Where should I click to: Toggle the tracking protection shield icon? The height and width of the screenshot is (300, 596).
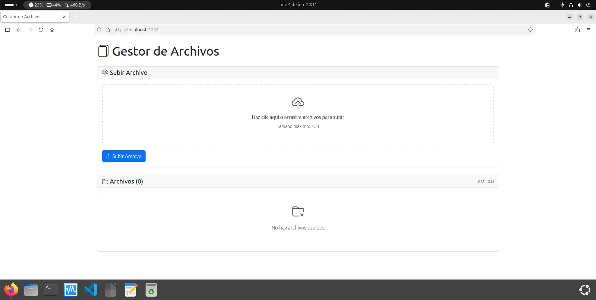[99, 30]
